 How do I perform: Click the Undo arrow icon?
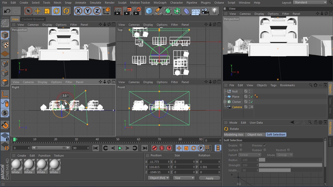(x=7, y=11)
